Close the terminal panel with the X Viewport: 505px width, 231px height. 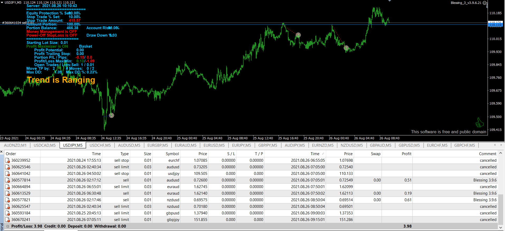pos(2,152)
